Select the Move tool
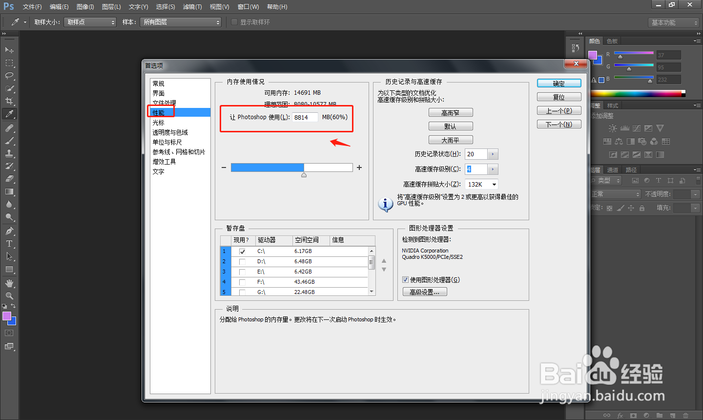Image resolution: width=703 pixels, height=420 pixels. pos(9,50)
